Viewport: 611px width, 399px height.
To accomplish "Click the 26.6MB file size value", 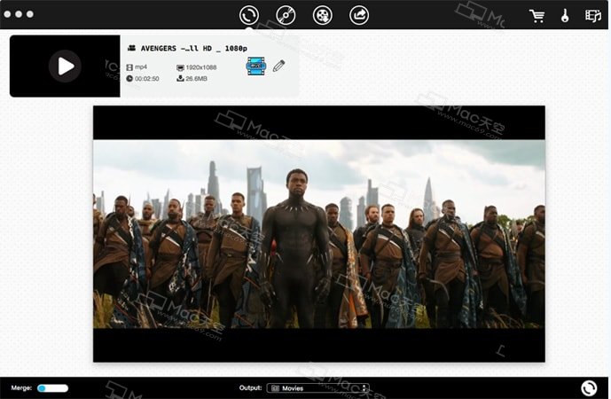I will pos(196,79).
